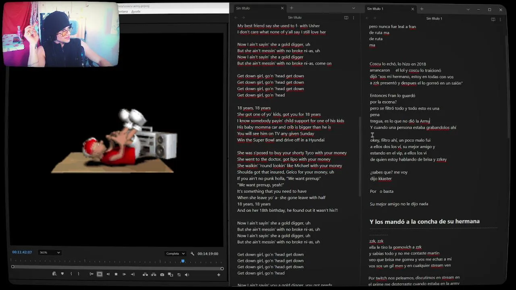The height and width of the screenshot is (290, 516).
Task: Open more options for the 'Sin título' note
Action: click(354, 18)
